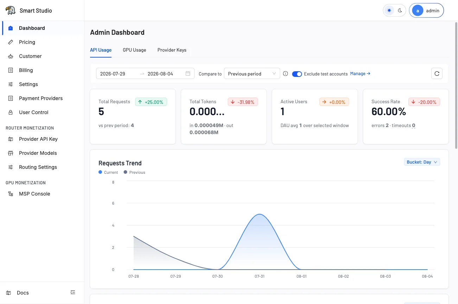458x304 pixels.
Task: Click the Routing Settings icon
Action: 11,167
